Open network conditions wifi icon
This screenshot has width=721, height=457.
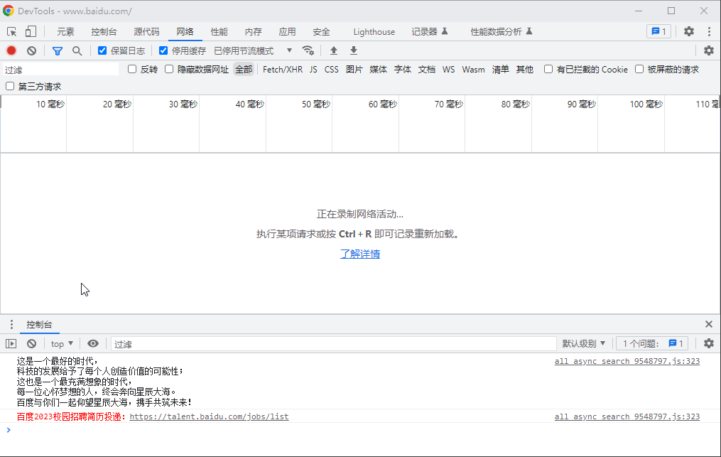308,50
